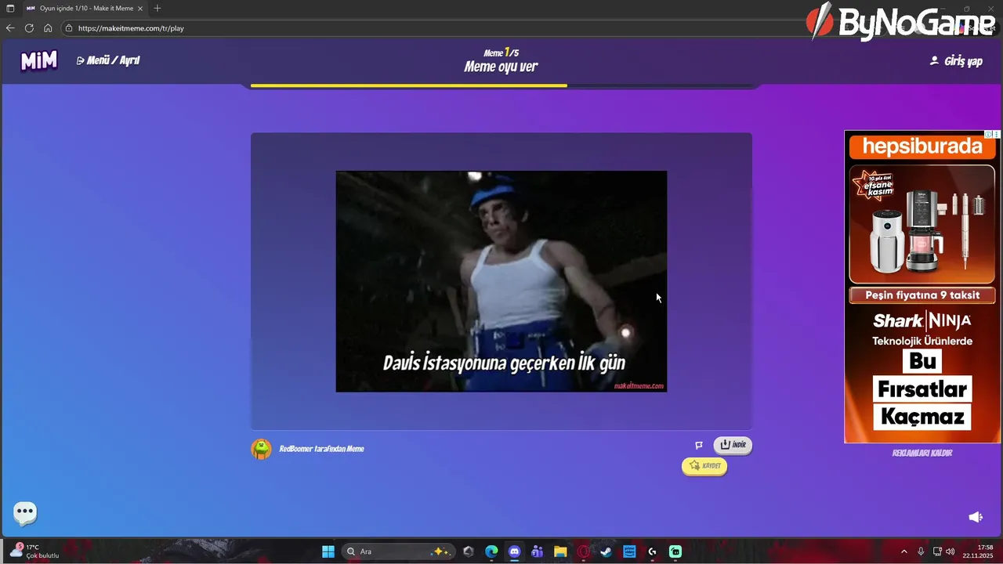Click the 'RedBoomer tarafından Meme' text
This screenshot has width=1003, height=564.
[321, 449]
